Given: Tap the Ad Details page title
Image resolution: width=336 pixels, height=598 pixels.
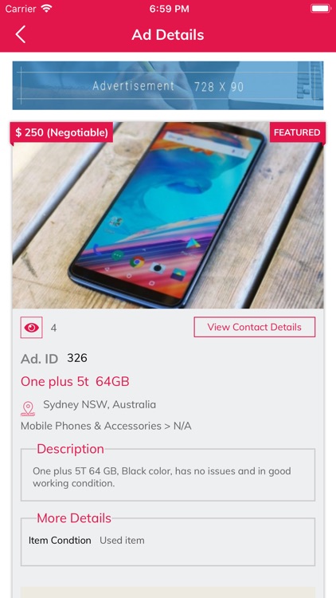Looking at the screenshot, I should (x=168, y=35).
